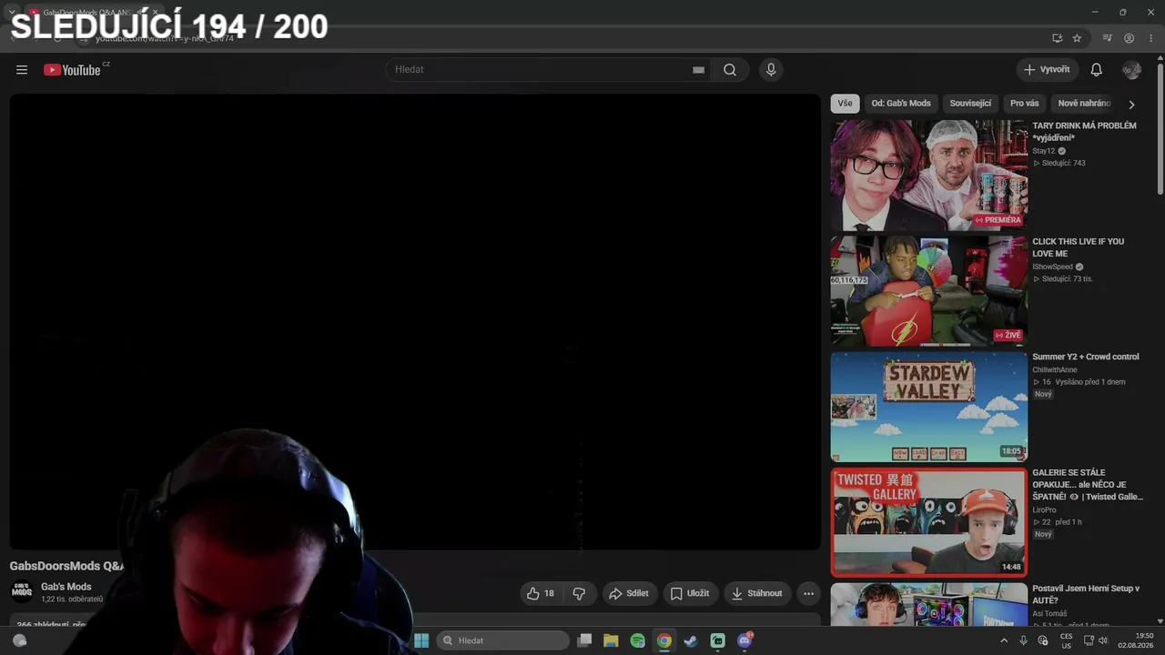Select the Nově nahráno filter chip
Image resolution: width=1165 pixels, height=655 pixels.
[x=1084, y=104]
